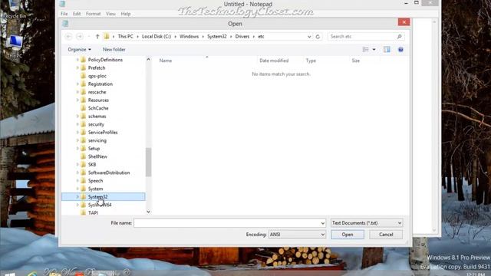Click the search magnifier icon
This screenshot has height=276, width=491.
tap(399, 37)
